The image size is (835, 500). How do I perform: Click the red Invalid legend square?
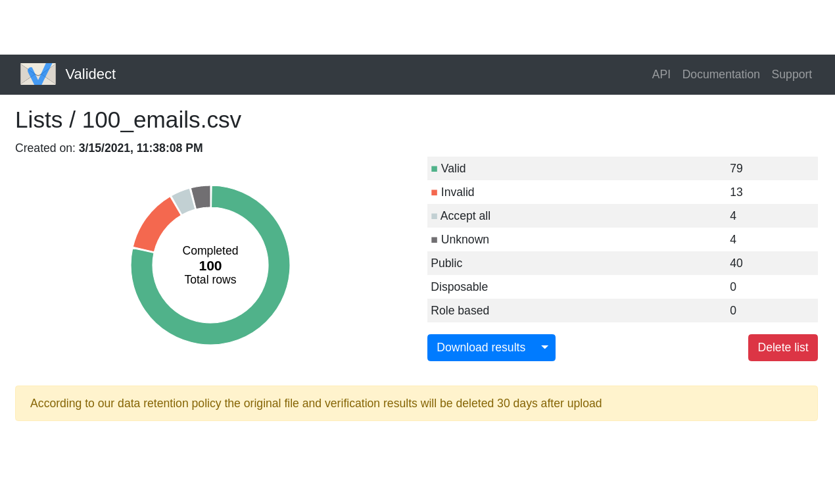(434, 193)
